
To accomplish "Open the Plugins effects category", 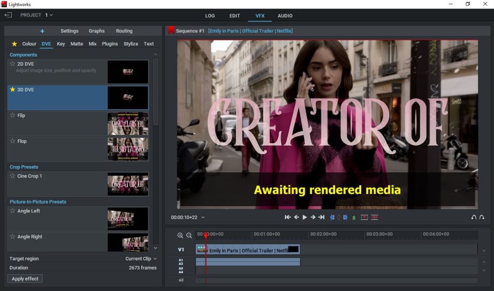I will [x=110, y=44].
